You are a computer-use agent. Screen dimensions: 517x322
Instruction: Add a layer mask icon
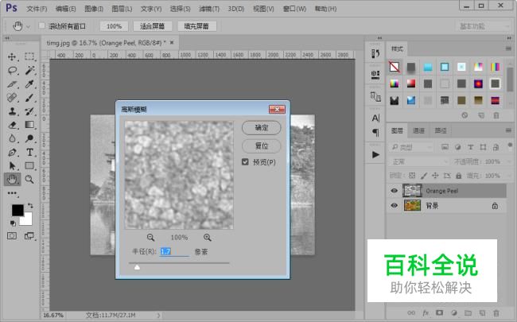tap(440, 312)
